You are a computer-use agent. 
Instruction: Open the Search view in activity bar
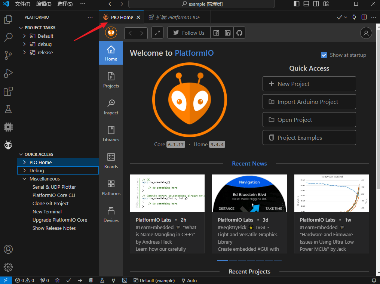[x=8, y=37]
